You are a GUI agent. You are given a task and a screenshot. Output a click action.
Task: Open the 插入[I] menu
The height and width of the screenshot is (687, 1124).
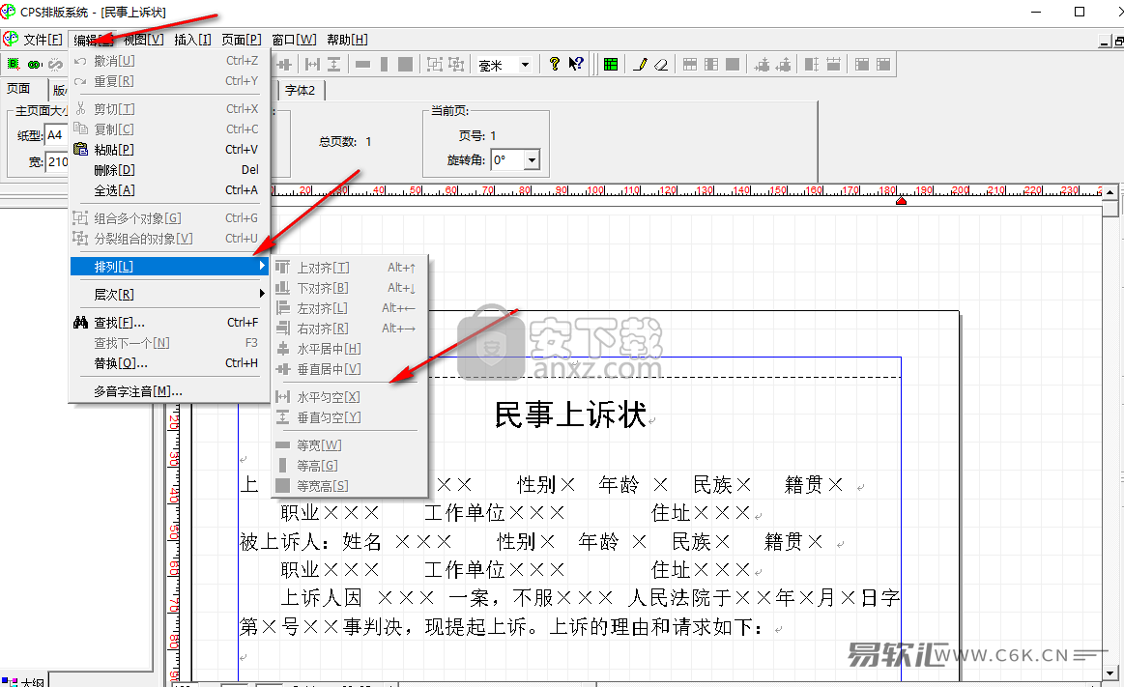click(x=192, y=40)
